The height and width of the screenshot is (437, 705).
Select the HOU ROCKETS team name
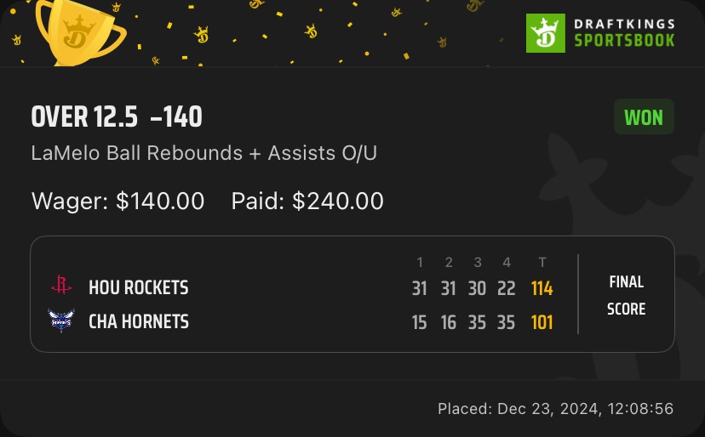[x=138, y=288]
